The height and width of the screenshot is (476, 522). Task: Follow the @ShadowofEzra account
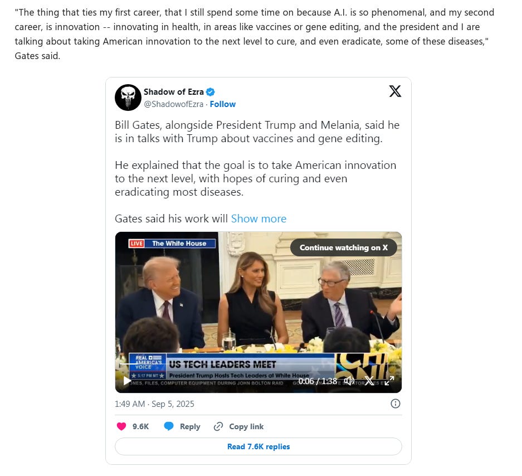click(x=223, y=104)
